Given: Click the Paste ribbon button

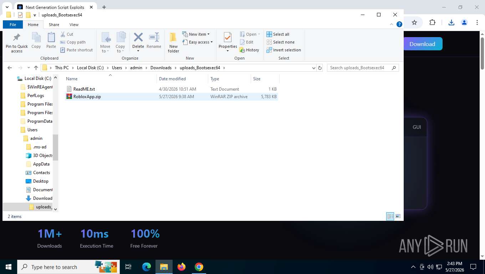Looking at the screenshot, I should click(x=51, y=41).
